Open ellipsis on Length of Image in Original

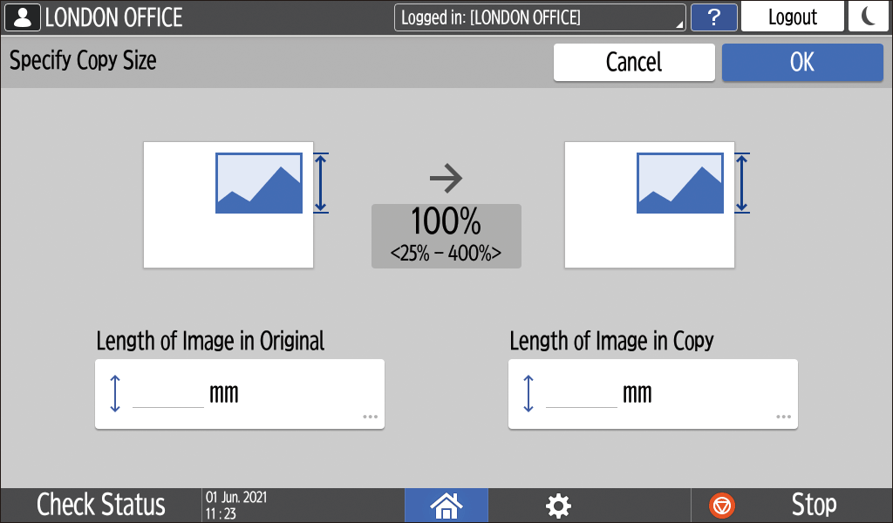point(371,417)
